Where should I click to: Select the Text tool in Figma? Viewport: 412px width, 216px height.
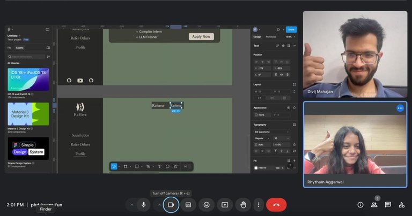click(x=159, y=166)
